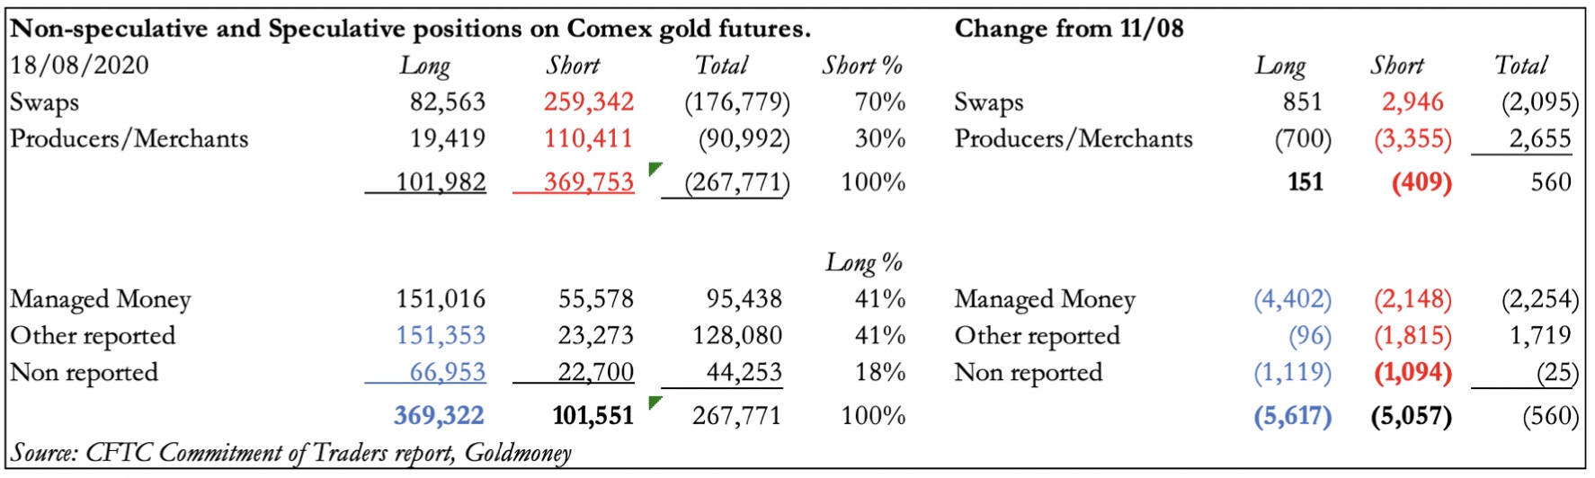Select the Producers/Merchants long value 19,419
Screen dimensions: 1595x478
coord(448,138)
